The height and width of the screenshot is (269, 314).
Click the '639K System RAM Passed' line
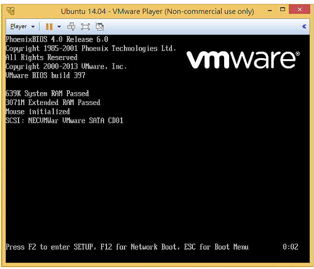click(x=47, y=93)
